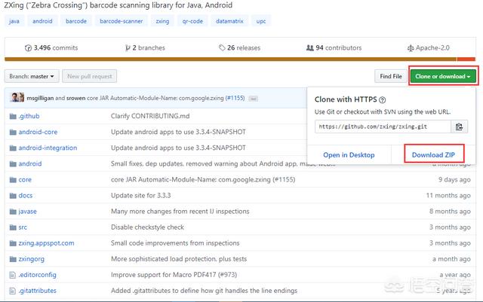The image size is (483, 302).
Task: Click Open in Desktop
Action: tap(349, 155)
